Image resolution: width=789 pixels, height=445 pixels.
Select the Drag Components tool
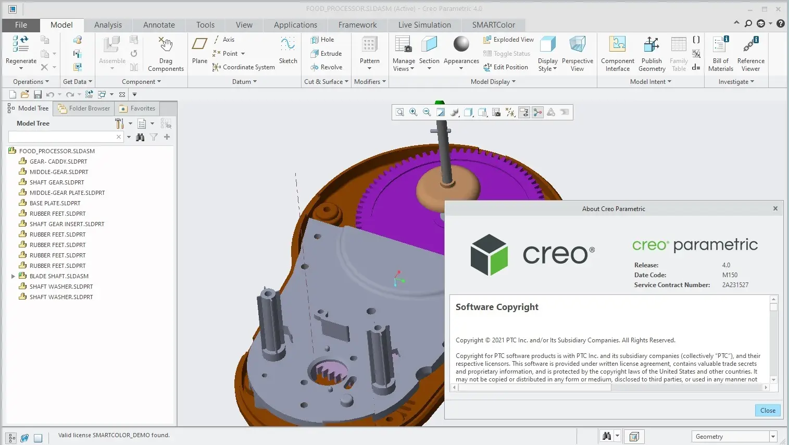(x=166, y=54)
